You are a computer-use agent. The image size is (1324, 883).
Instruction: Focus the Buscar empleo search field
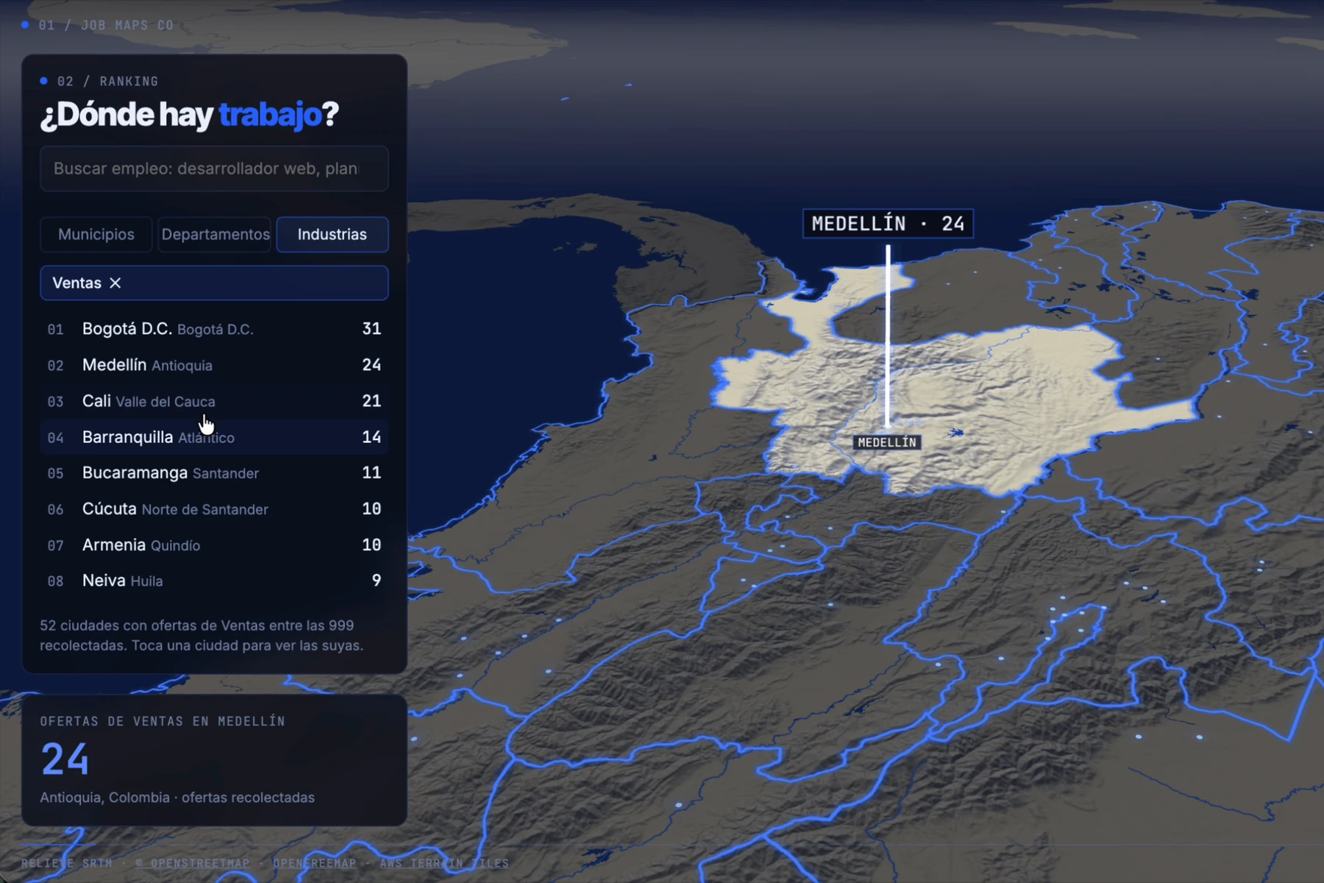(x=214, y=169)
